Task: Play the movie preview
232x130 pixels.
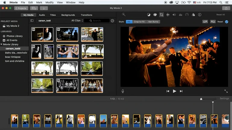Action: click(x=174, y=91)
